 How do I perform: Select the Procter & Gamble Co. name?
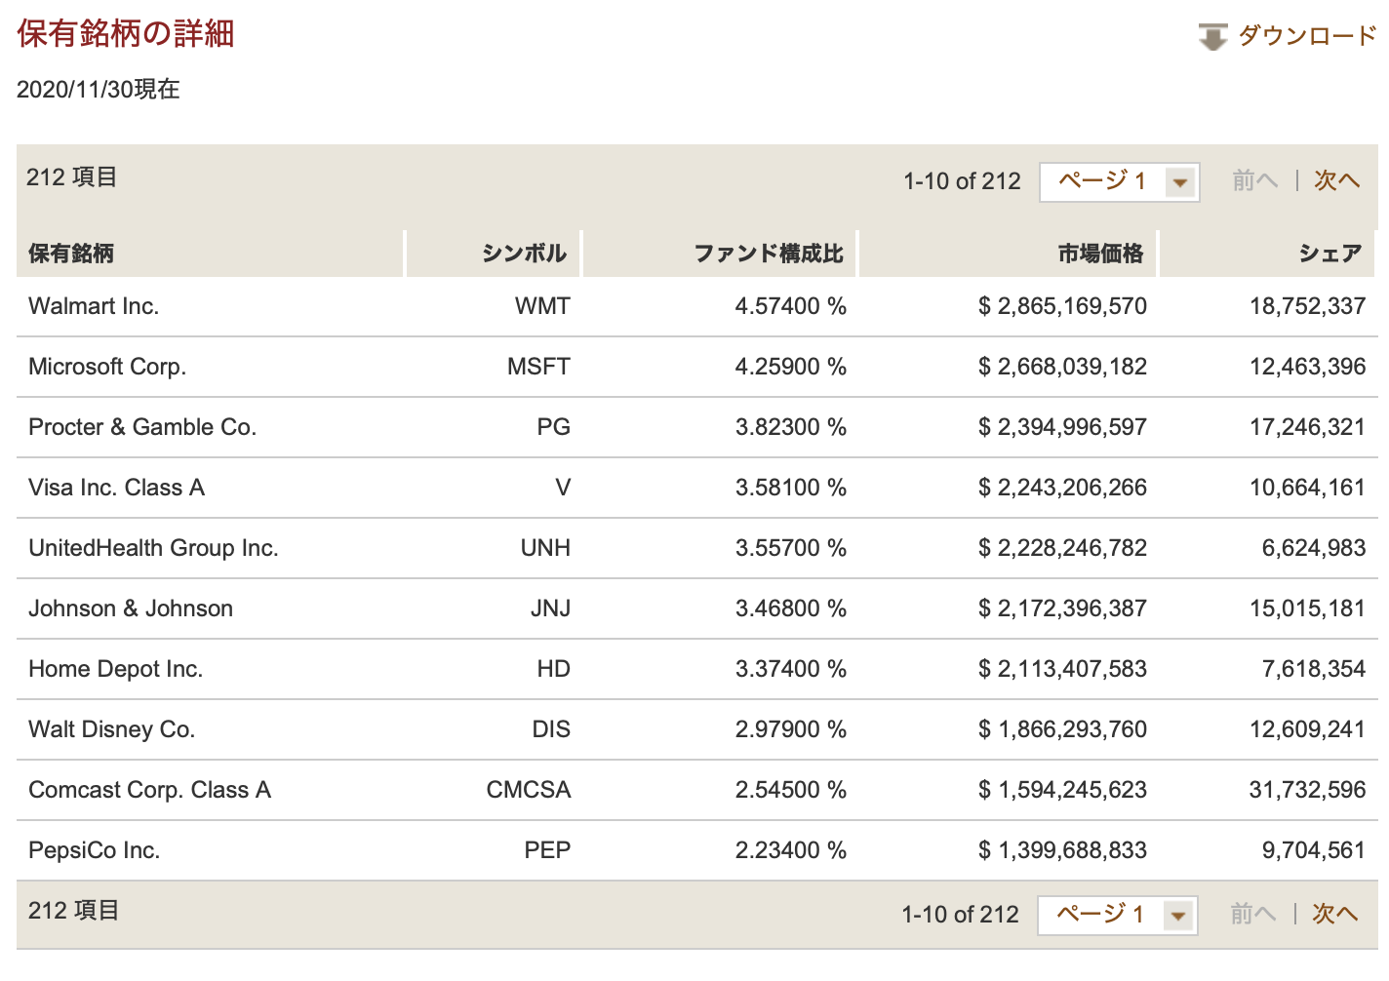[142, 427]
